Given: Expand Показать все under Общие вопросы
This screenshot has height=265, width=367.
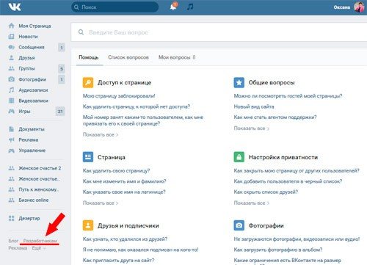Looking at the screenshot, I should pyautogui.click(x=252, y=128).
